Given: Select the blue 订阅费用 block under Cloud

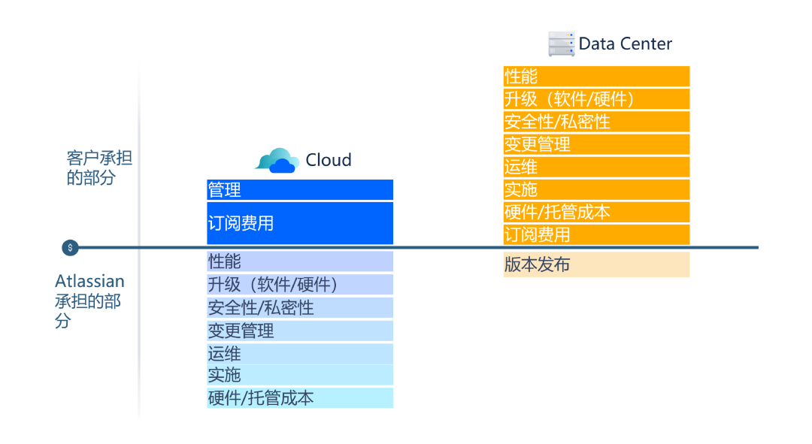Looking at the screenshot, I should [300, 223].
